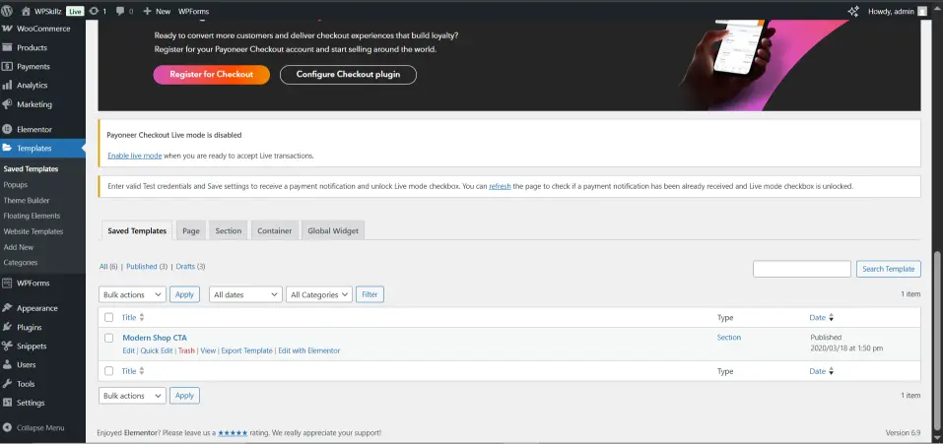This screenshot has height=444, width=943.
Task: Open Website Templates submenu item
Action: point(34,231)
